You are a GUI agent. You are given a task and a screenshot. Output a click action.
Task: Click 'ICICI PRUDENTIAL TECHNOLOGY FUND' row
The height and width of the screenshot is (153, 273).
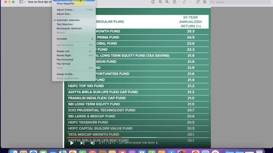[138, 110]
